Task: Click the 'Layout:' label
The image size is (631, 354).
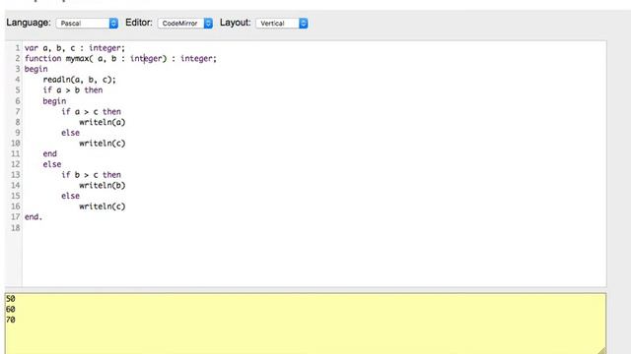Action: [x=235, y=23]
